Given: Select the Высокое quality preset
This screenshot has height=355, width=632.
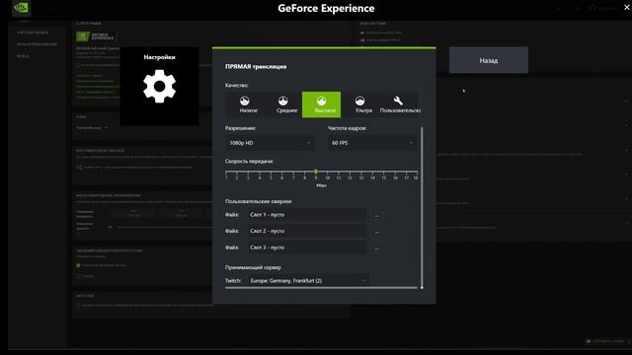Looking at the screenshot, I should (321, 105).
